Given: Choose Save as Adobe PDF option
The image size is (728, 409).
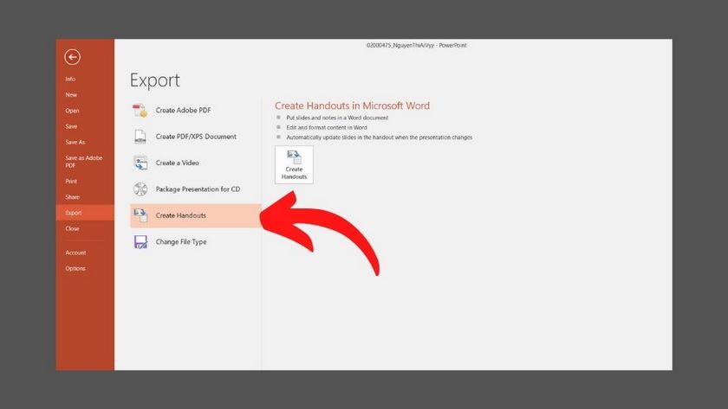Looking at the screenshot, I should [83, 161].
